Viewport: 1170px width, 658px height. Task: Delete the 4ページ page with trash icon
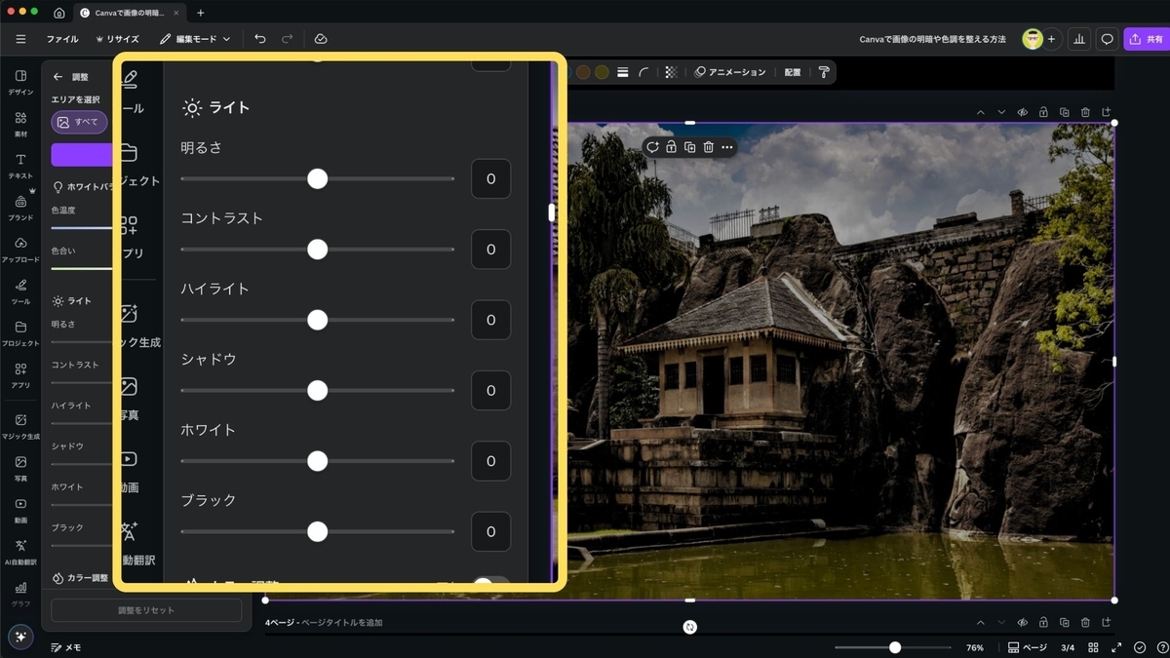1085,622
